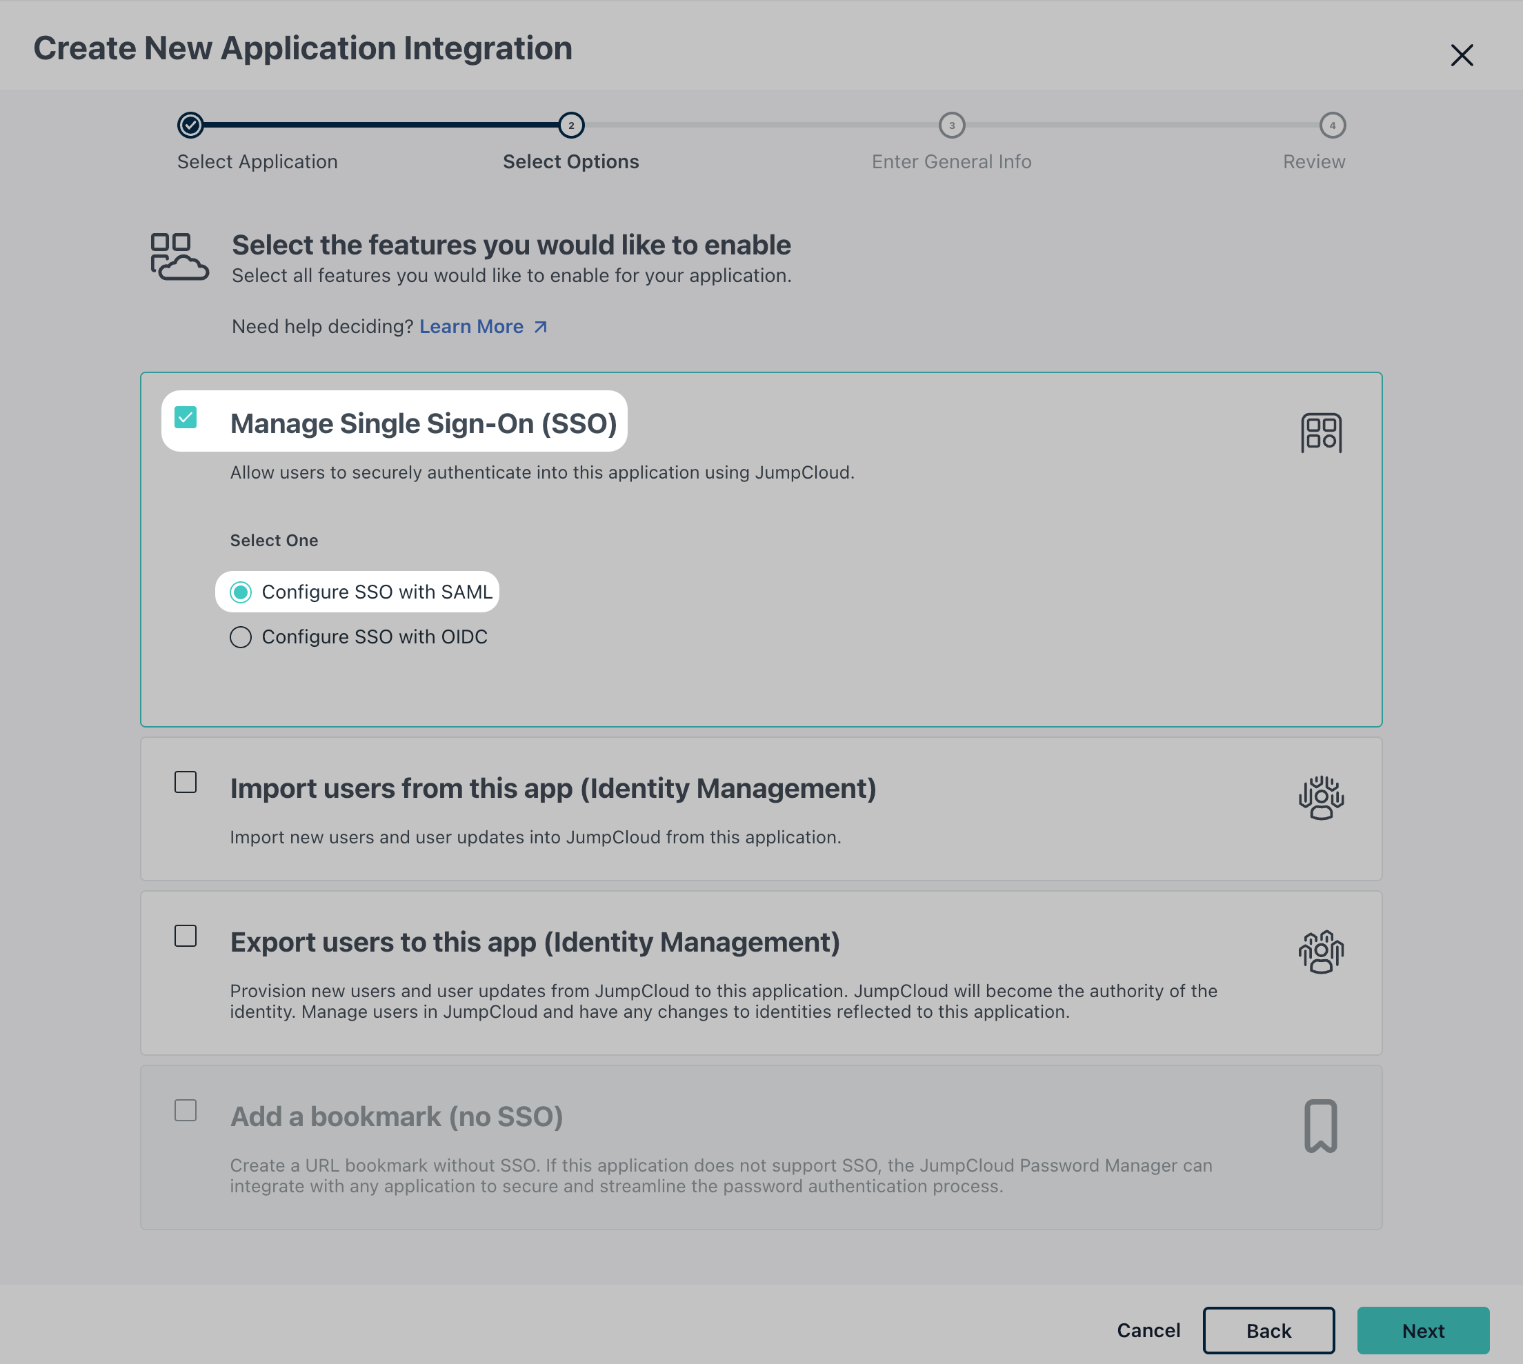Click the completed Select Application step circle
The height and width of the screenshot is (1364, 1523).
pyautogui.click(x=190, y=125)
